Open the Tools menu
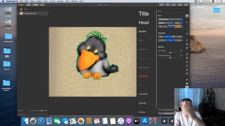This screenshot has width=225, height=126. point(45,1)
